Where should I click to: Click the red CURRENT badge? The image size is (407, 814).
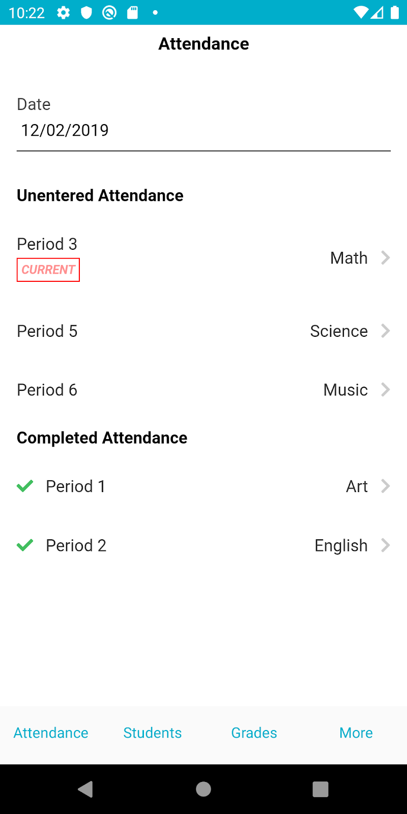click(48, 270)
